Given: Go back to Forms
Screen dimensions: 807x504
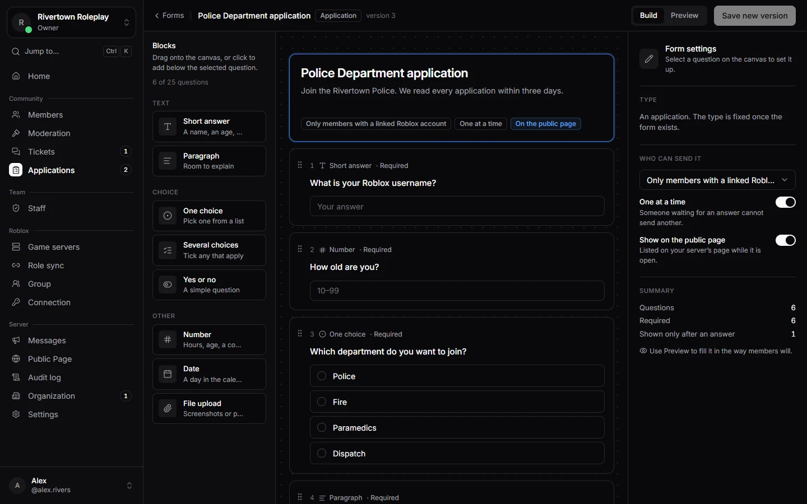Looking at the screenshot, I should (x=169, y=16).
